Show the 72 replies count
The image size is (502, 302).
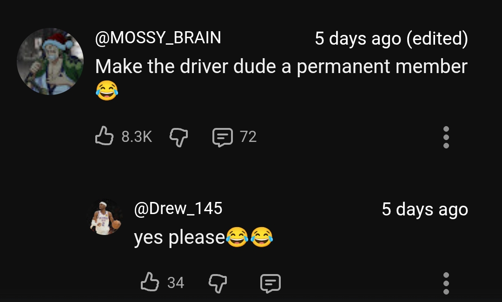click(248, 136)
